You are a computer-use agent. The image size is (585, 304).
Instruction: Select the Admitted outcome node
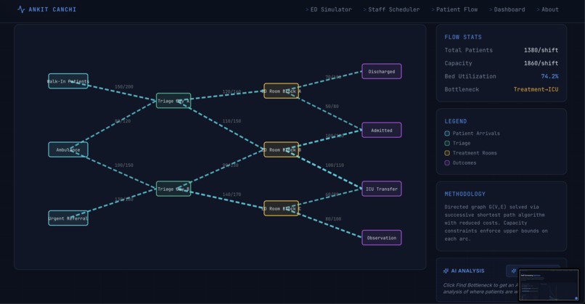tap(382, 130)
